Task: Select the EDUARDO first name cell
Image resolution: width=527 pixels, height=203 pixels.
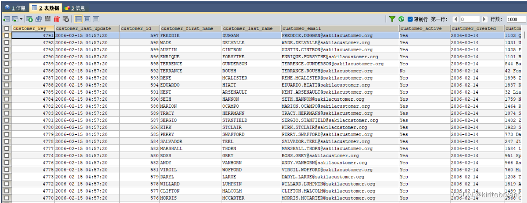Action: (190, 85)
